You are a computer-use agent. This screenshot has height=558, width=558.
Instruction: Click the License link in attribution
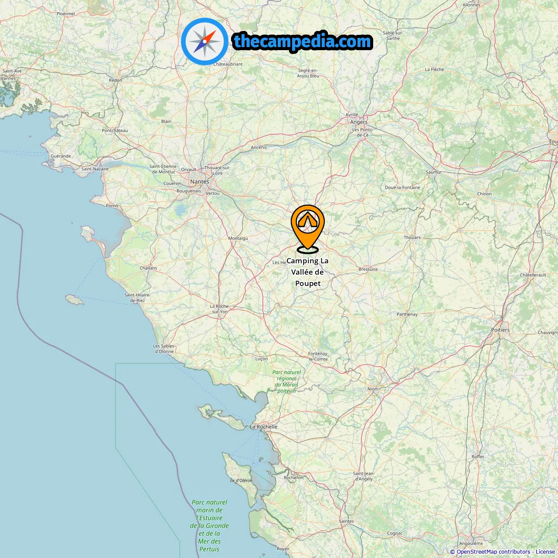tap(545, 552)
